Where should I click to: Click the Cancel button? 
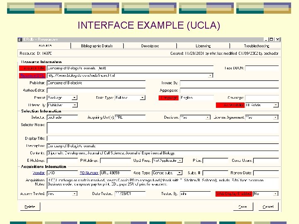click(269, 207)
